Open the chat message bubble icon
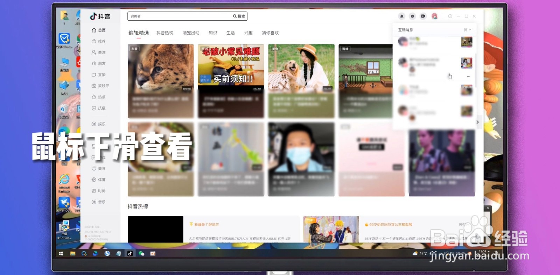Viewport: 560px width, 275px height. [x=412, y=16]
